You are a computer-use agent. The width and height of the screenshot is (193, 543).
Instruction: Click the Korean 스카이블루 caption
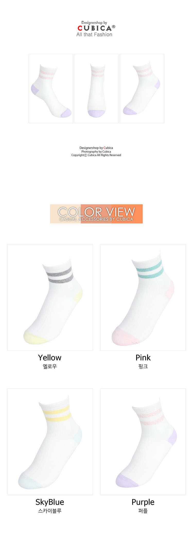[50, 511]
